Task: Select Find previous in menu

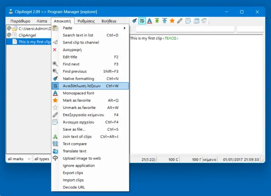Action: click(90, 71)
